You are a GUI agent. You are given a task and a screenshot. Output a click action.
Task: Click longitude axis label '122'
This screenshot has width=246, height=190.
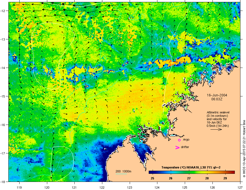(x=102, y=187)
